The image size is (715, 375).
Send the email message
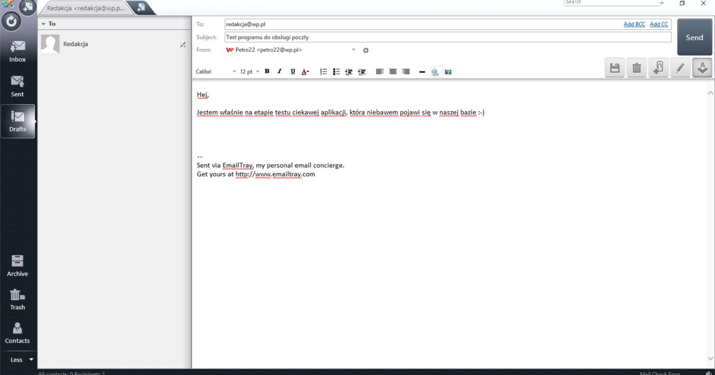point(694,37)
